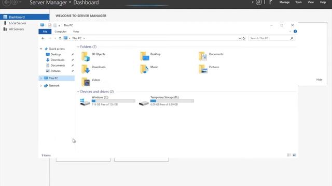Image resolution: width=332 pixels, height=186 pixels.
Task: Switch to large icons view in status bar
Action: point(294,155)
